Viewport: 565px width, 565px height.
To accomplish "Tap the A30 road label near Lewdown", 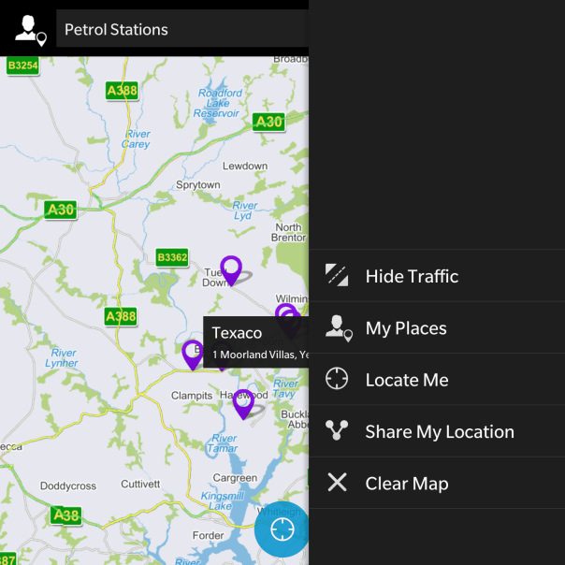I will tap(268, 123).
